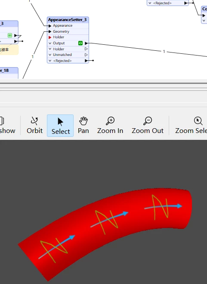Expand the Output port attributes chevron
Viewport: 207px width, 284px height.
pos(50,43)
